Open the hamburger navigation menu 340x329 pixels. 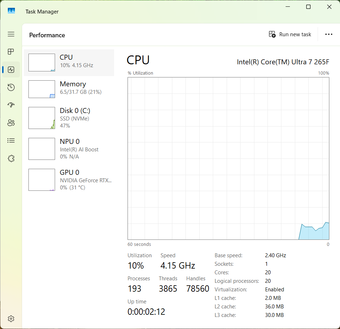tap(11, 34)
